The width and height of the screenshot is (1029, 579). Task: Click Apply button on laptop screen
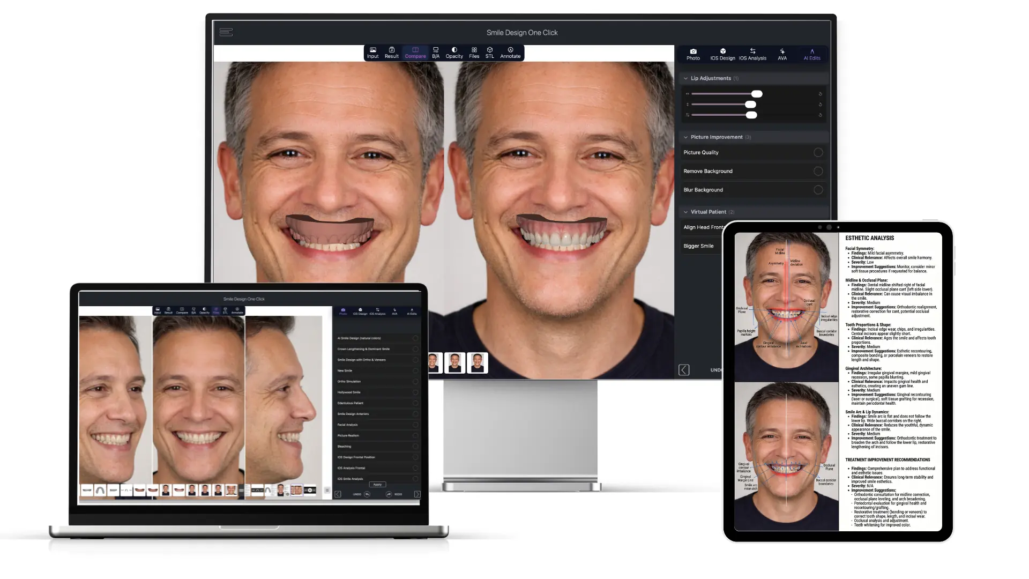coord(377,485)
